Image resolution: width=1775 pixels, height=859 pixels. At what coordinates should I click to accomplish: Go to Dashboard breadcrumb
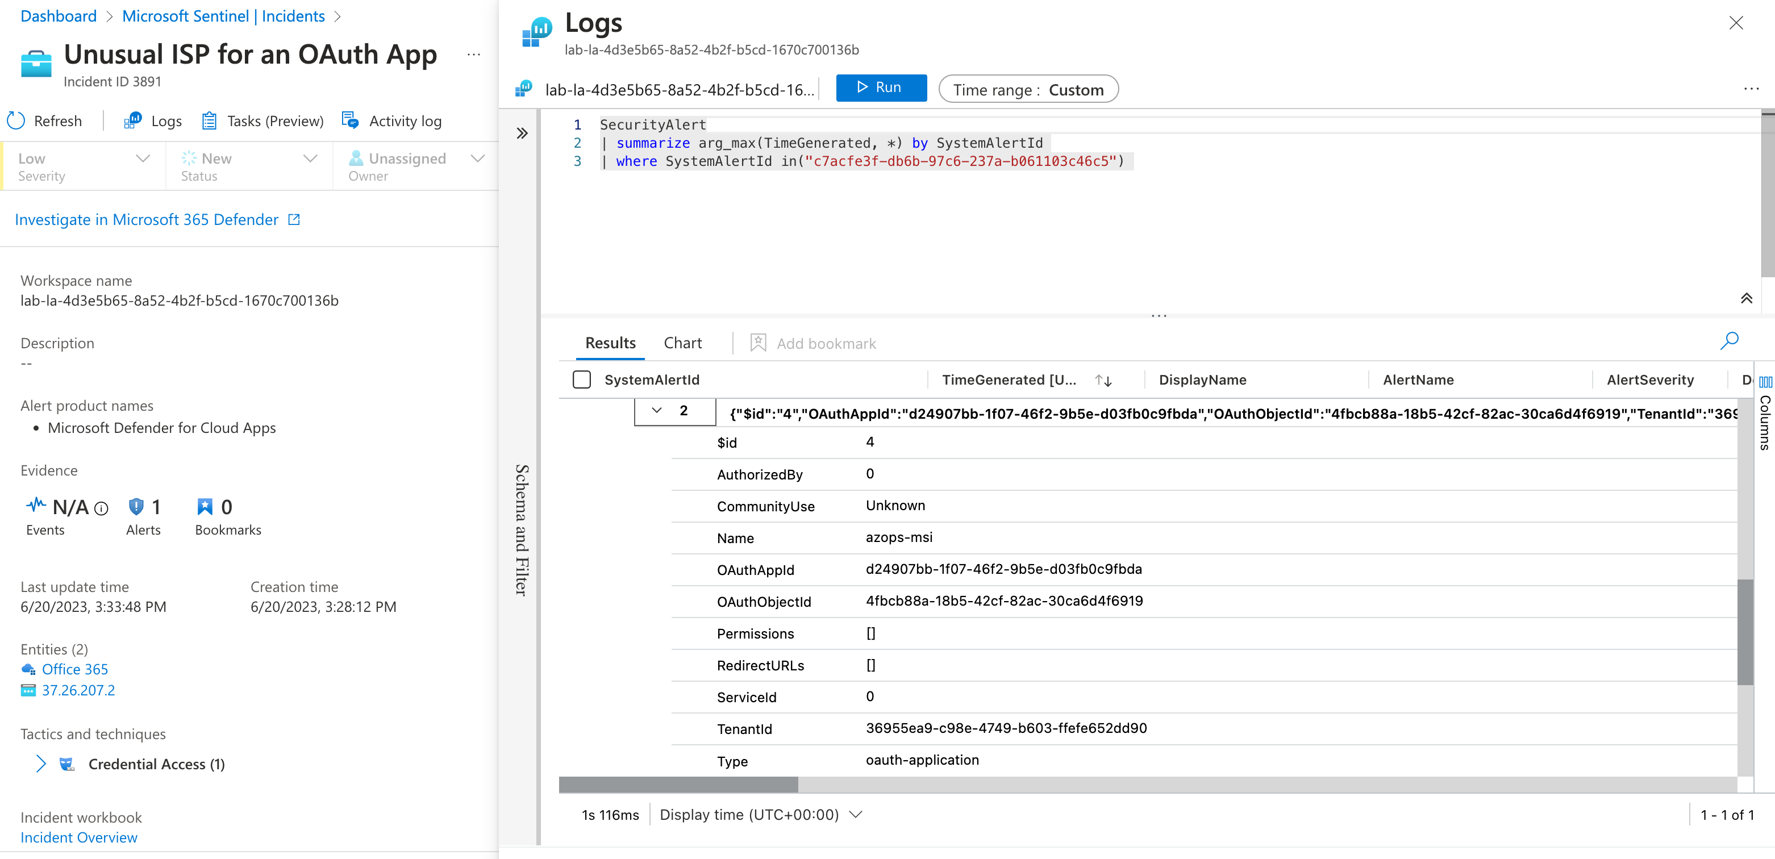[59, 16]
